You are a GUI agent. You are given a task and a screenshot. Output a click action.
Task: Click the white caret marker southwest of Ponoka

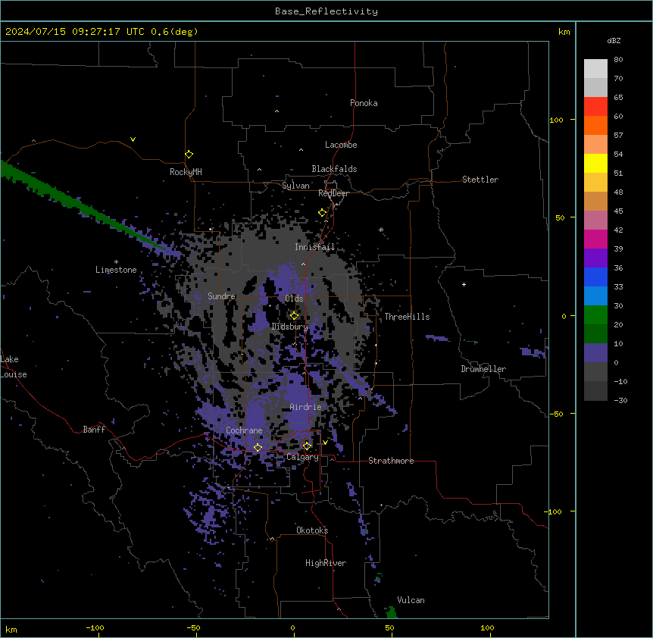pos(277,111)
